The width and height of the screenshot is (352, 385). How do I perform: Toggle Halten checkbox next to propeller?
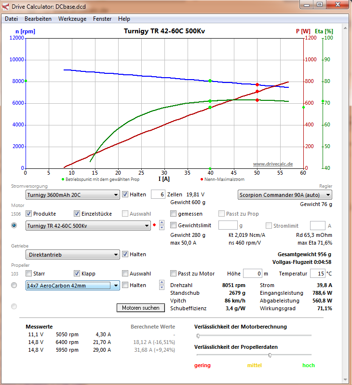(x=125, y=285)
